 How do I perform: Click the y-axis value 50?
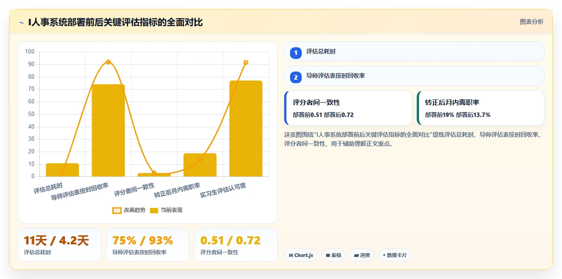click(31, 114)
